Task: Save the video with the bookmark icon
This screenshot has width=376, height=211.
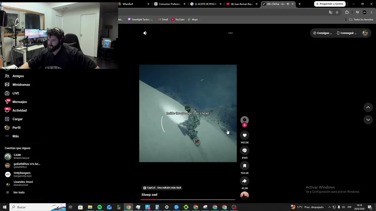Action: point(244,166)
